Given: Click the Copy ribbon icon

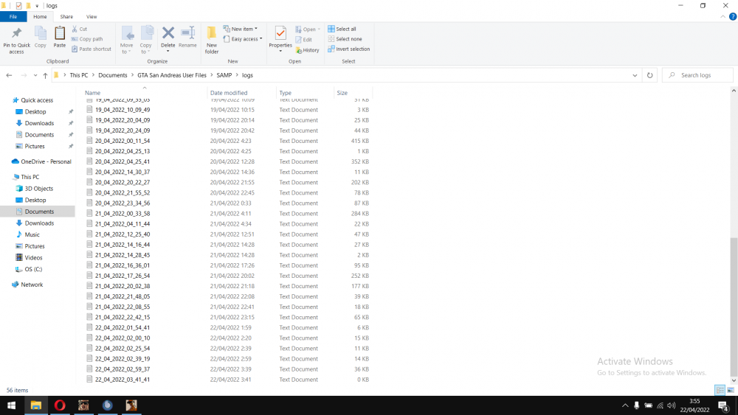Looking at the screenshot, I should 41,38.
